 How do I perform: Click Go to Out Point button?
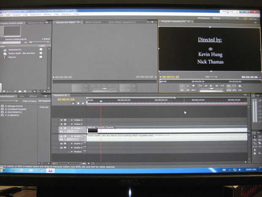click(188, 90)
